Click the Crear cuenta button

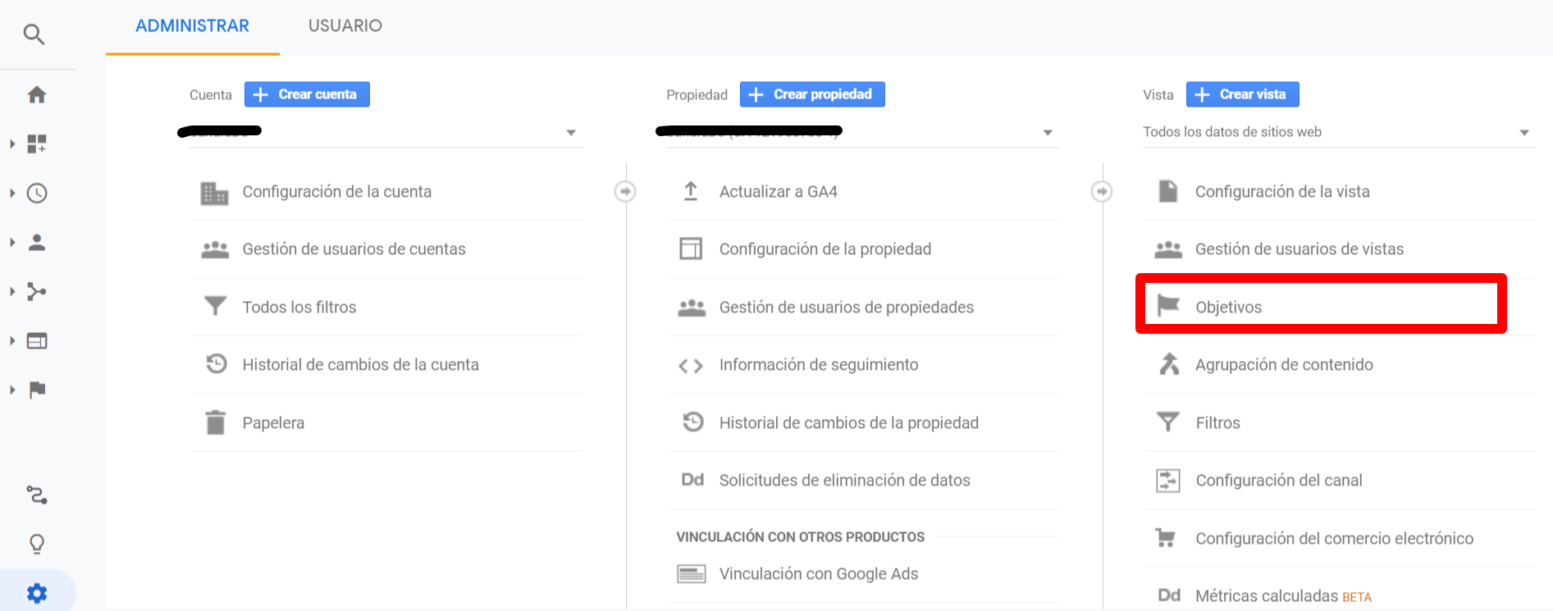(x=307, y=94)
